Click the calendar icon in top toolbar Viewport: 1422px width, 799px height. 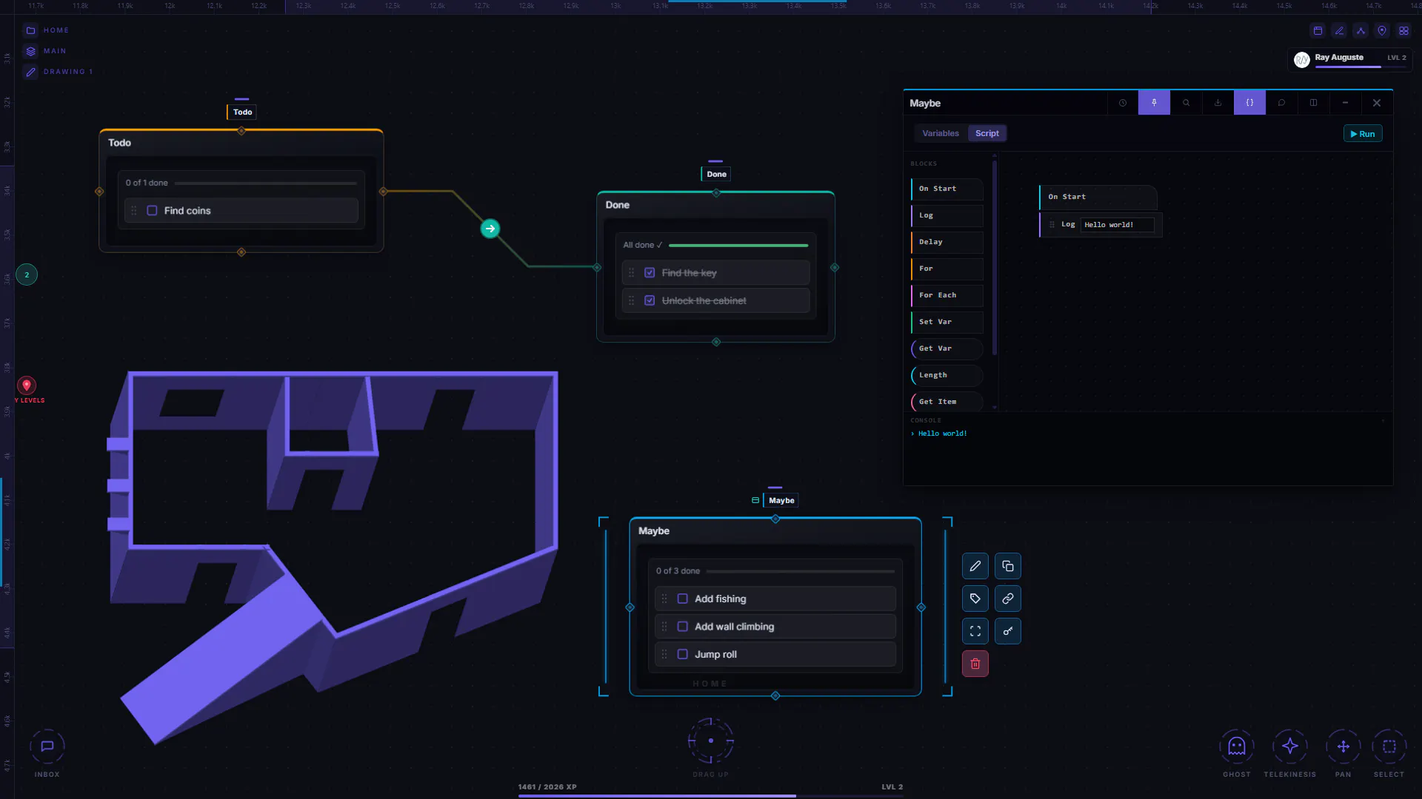1318,30
